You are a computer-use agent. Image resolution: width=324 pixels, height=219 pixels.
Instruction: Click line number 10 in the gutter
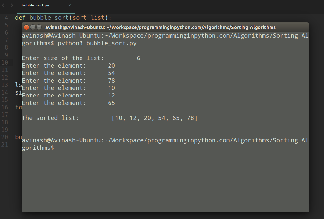(x=7, y=62)
